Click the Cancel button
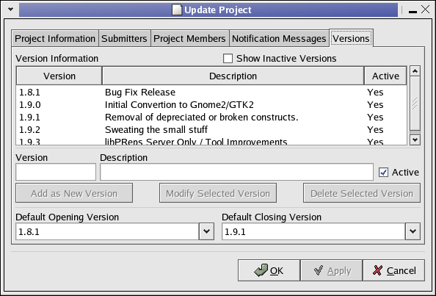Viewport: 436px width, 296px height. pos(393,270)
